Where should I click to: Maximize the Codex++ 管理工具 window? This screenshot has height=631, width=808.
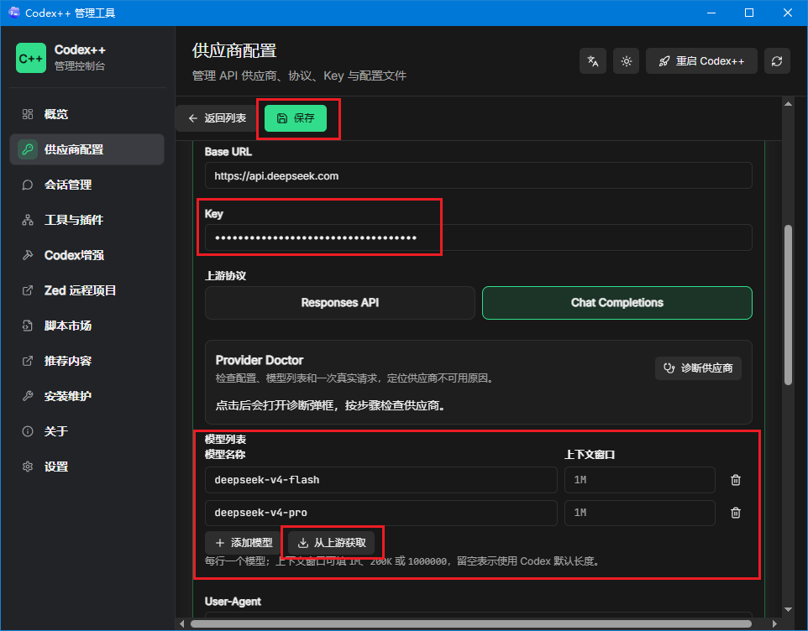749,13
